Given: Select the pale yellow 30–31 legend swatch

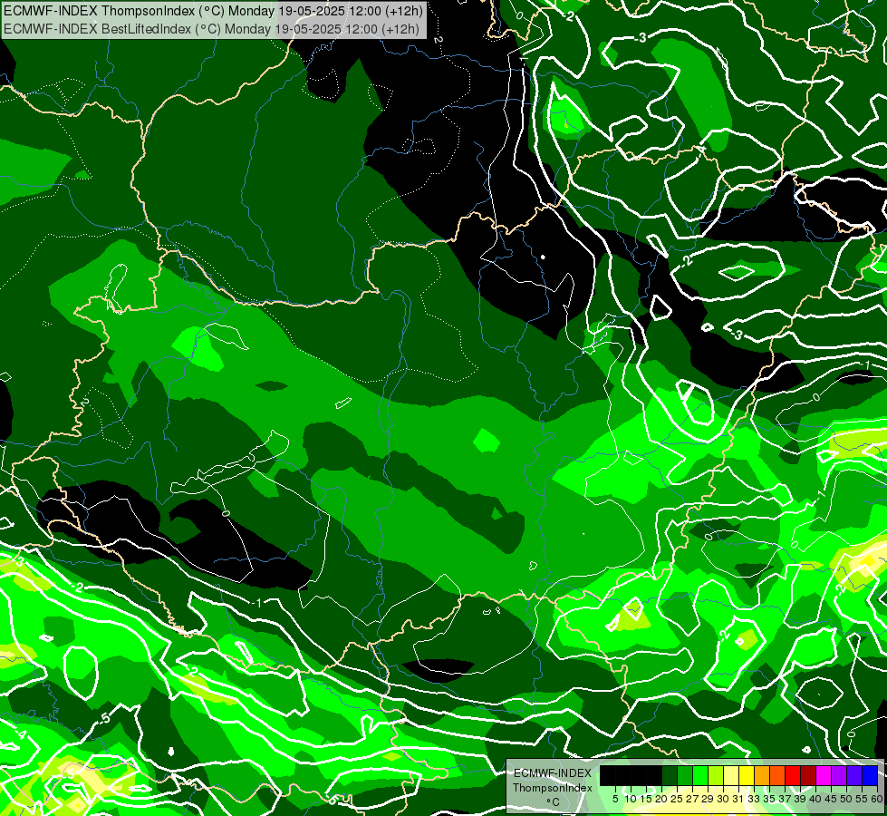Looking at the screenshot, I should (x=731, y=775).
